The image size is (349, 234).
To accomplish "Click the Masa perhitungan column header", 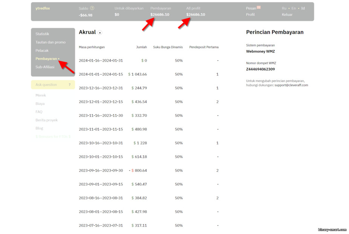I will point(92,47).
